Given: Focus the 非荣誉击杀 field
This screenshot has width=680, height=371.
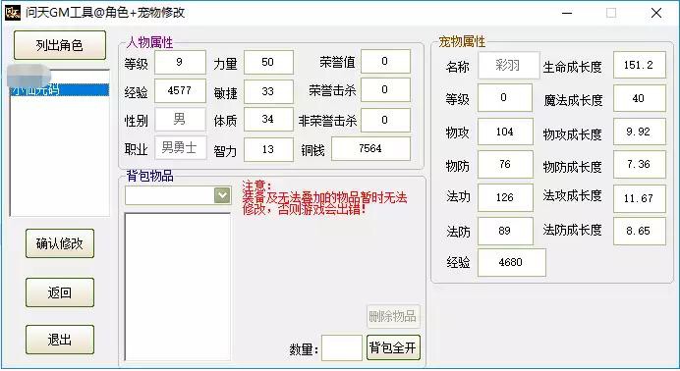Looking at the screenshot, I should pos(385,121).
